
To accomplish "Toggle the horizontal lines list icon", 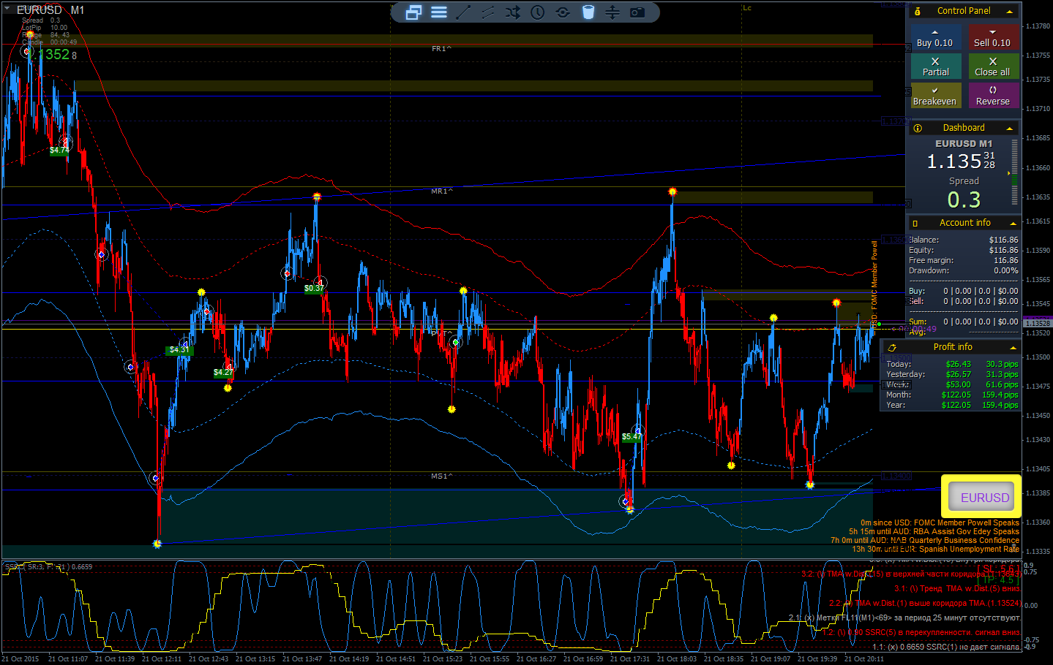I will tap(439, 12).
